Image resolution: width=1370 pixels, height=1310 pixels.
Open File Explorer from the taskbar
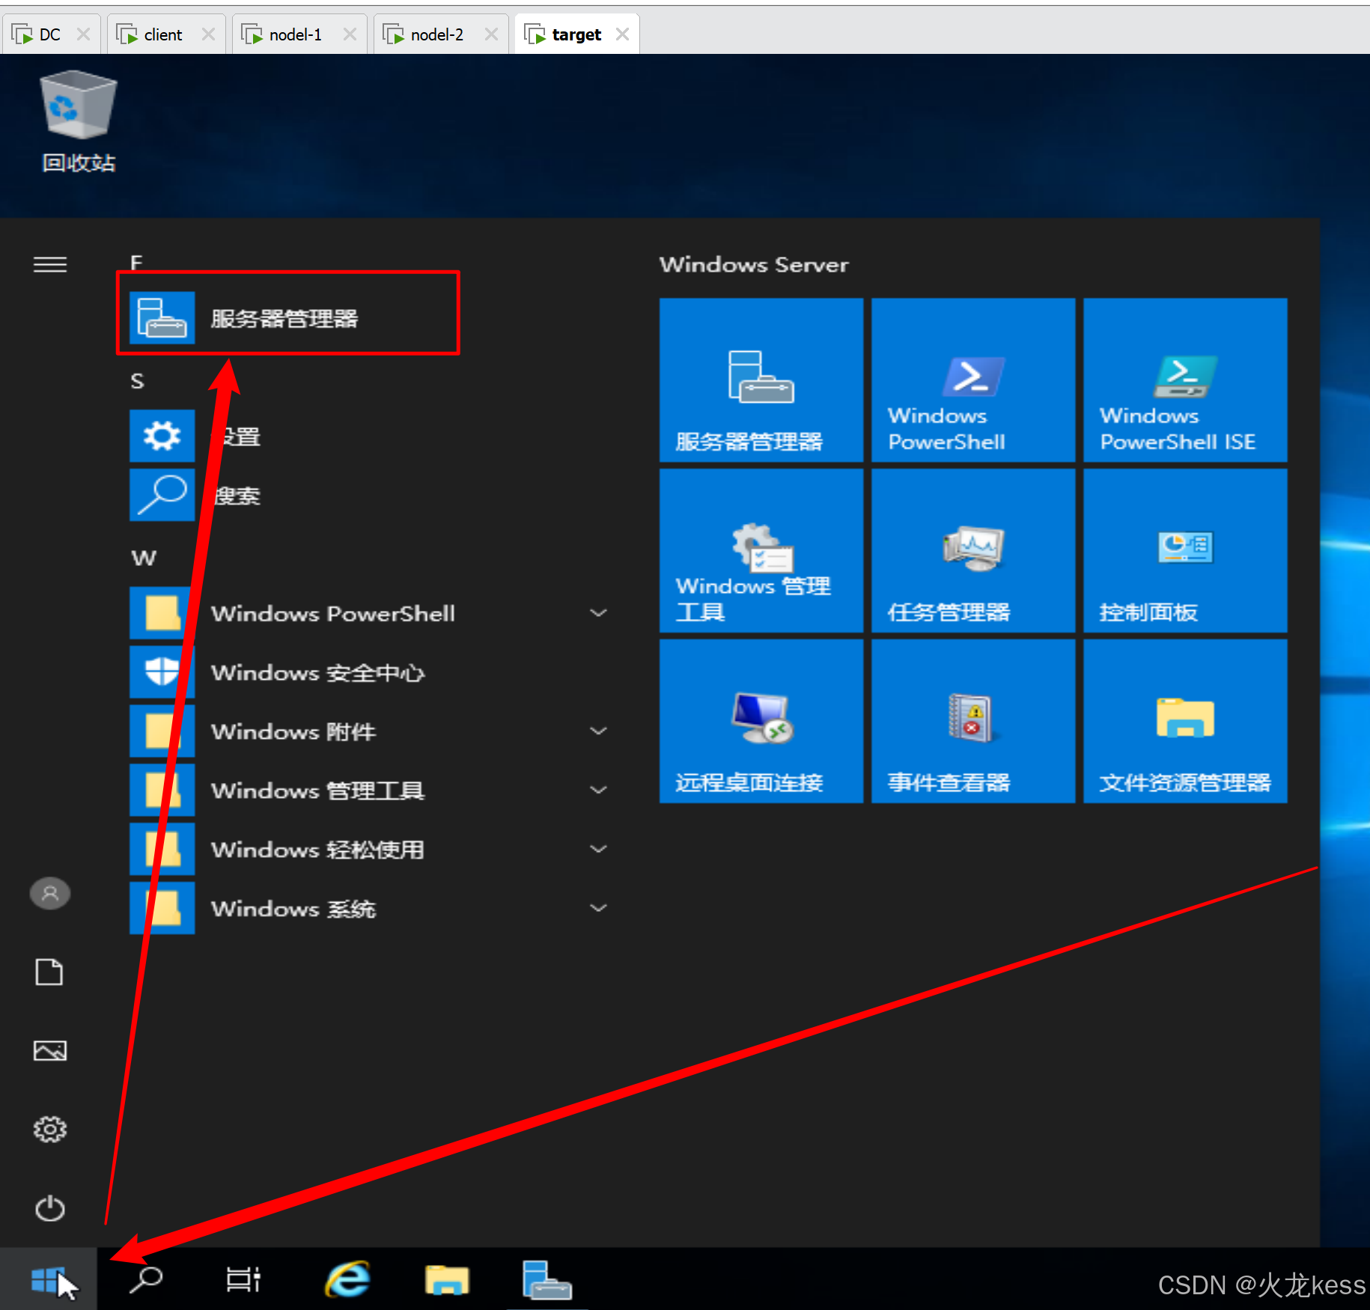click(447, 1279)
